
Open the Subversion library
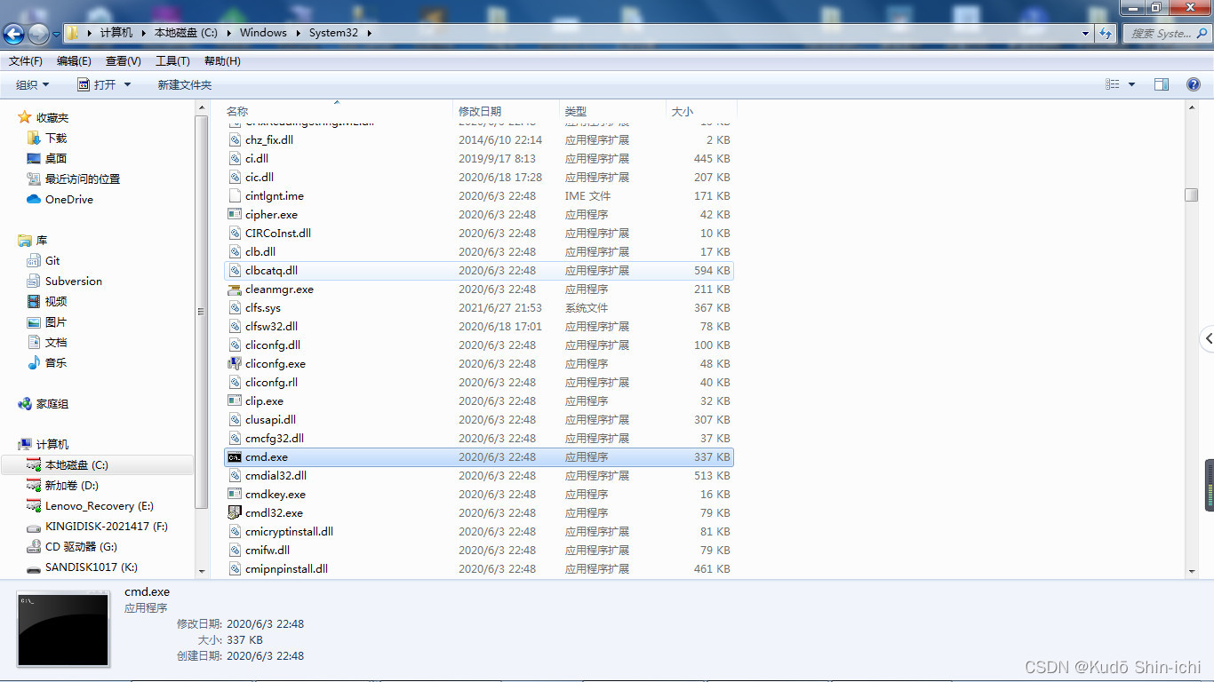click(74, 281)
